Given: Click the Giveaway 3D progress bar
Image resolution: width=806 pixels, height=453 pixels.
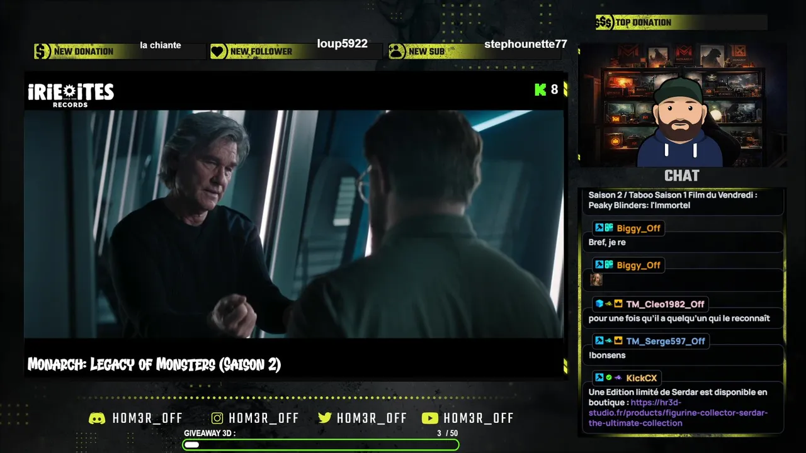Looking at the screenshot, I should (x=321, y=445).
